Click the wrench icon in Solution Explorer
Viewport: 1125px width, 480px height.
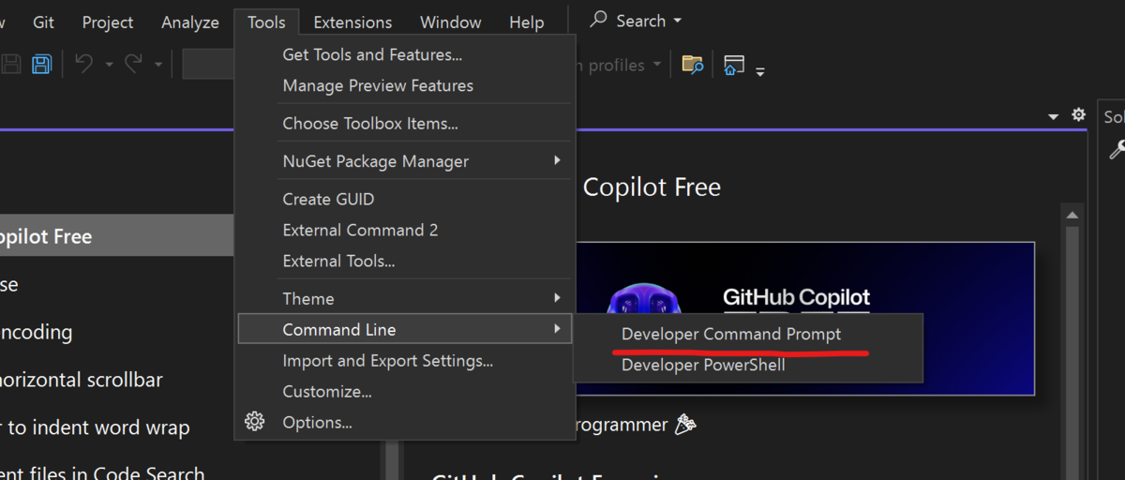coord(1117,149)
